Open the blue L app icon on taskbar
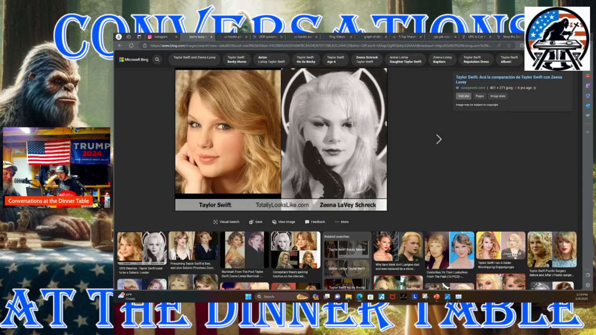The width and height of the screenshot is (596, 335). pyautogui.click(x=414, y=296)
